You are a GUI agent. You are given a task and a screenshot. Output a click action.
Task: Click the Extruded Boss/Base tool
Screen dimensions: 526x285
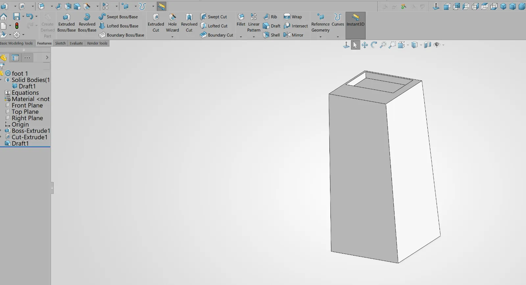click(66, 23)
